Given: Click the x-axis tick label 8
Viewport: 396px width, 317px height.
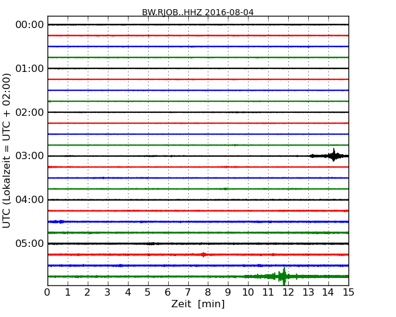Looking at the screenshot, I should [x=208, y=293].
